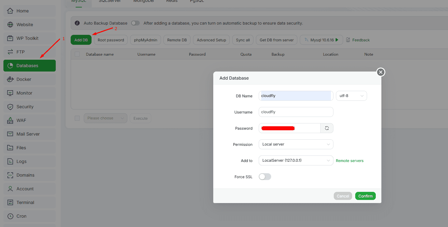
Task: Go to Website in the sidebar
Action: tap(25, 25)
